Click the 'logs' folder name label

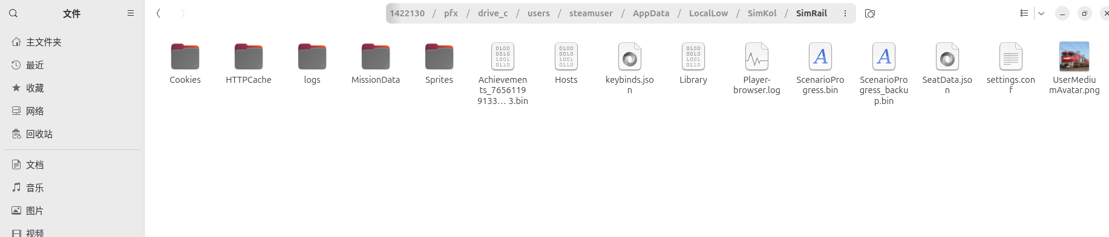click(x=312, y=80)
